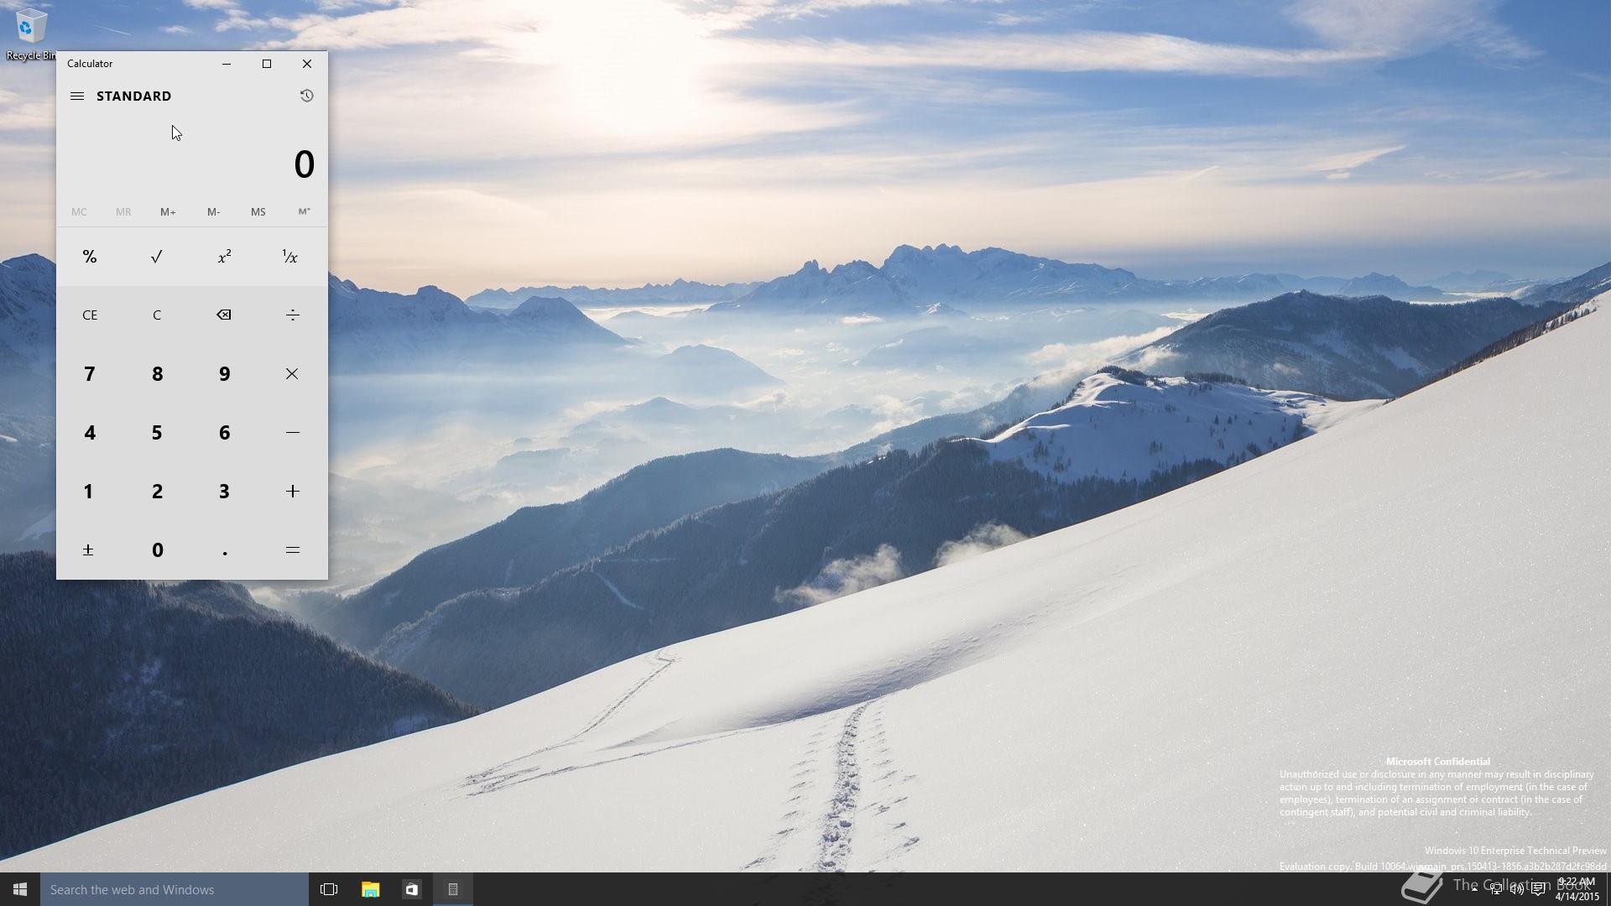Click the equals key
Viewport: 1611px width, 906px height.
tap(292, 549)
